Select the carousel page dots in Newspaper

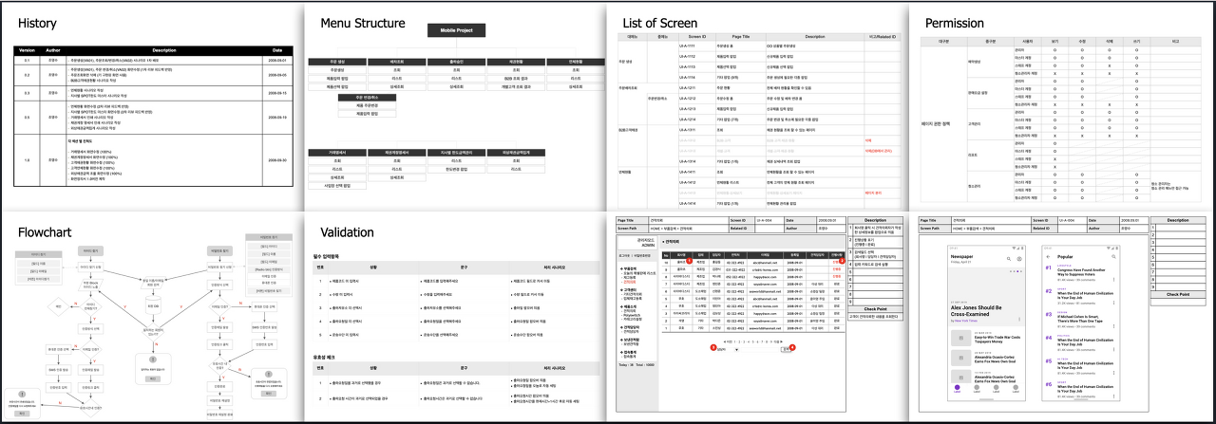[1016, 271]
